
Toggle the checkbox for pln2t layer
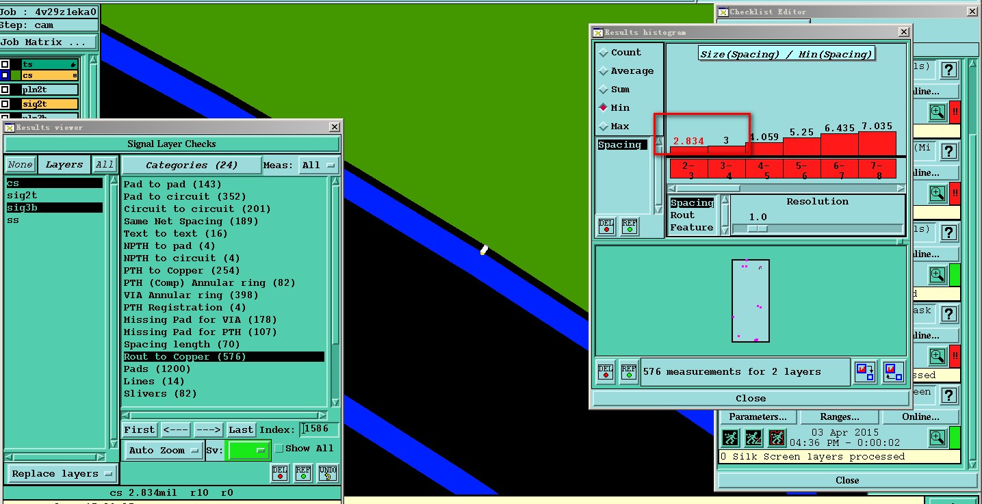5,90
